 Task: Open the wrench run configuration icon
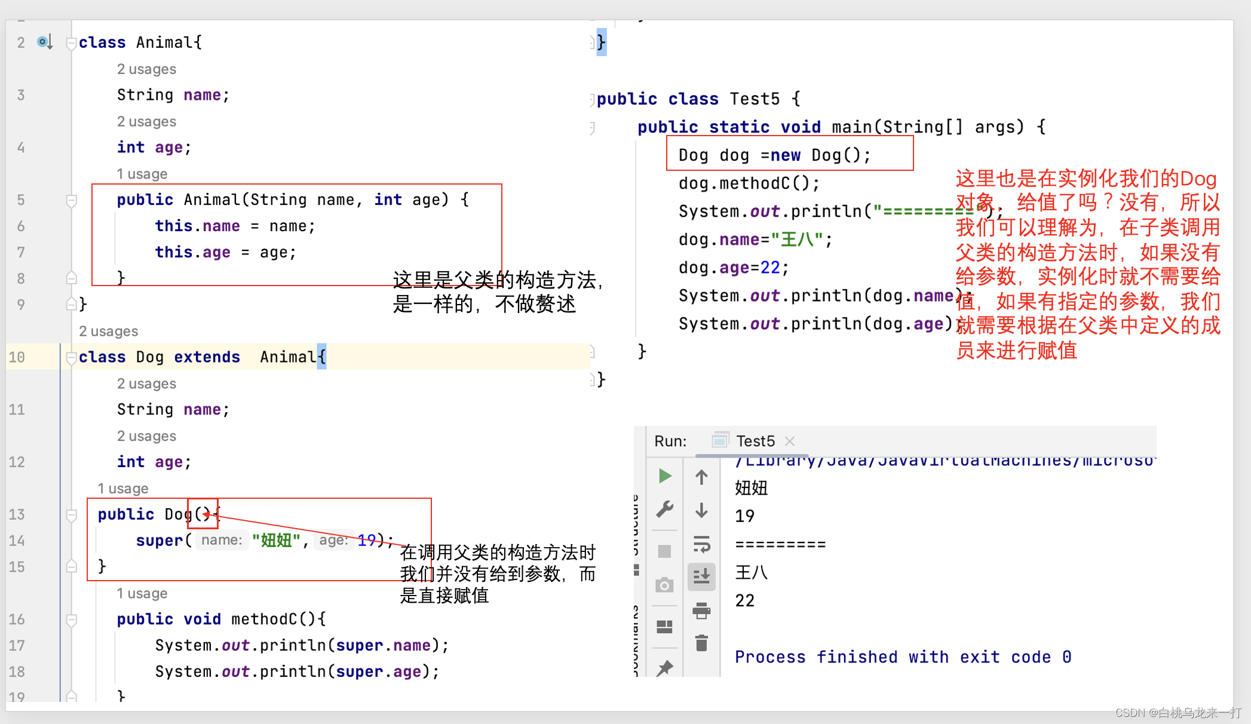664,509
